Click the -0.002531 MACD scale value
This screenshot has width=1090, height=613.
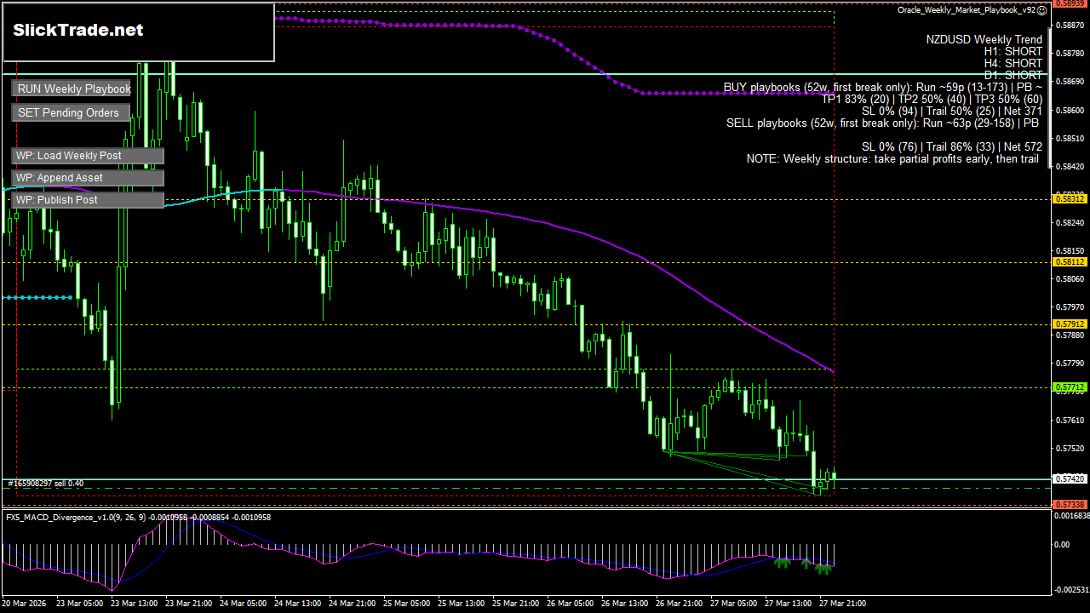pyautogui.click(x=1071, y=589)
